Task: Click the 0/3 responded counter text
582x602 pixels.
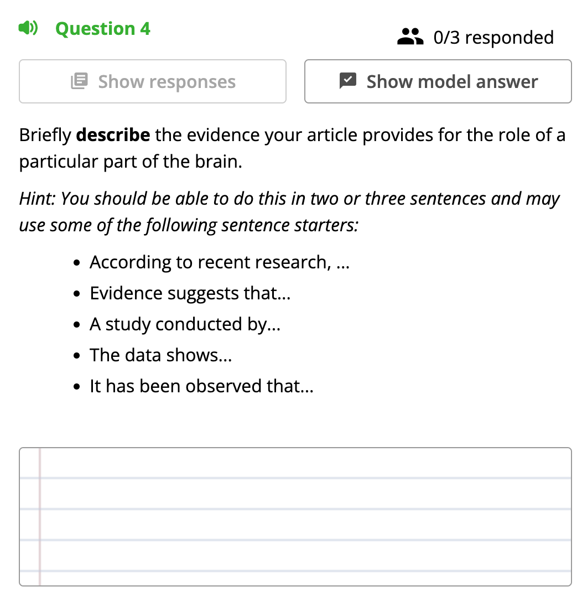Action: (493, 37)
